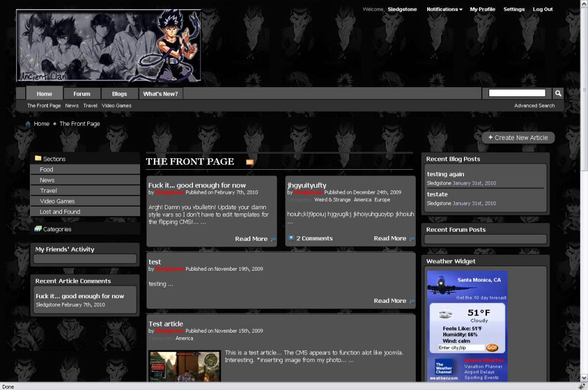Open the Lost and Found section
This screenshot has height=390, width=588.
[x=85, y=211]
